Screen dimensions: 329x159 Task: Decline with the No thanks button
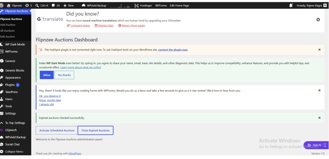(x=64, y=75)
